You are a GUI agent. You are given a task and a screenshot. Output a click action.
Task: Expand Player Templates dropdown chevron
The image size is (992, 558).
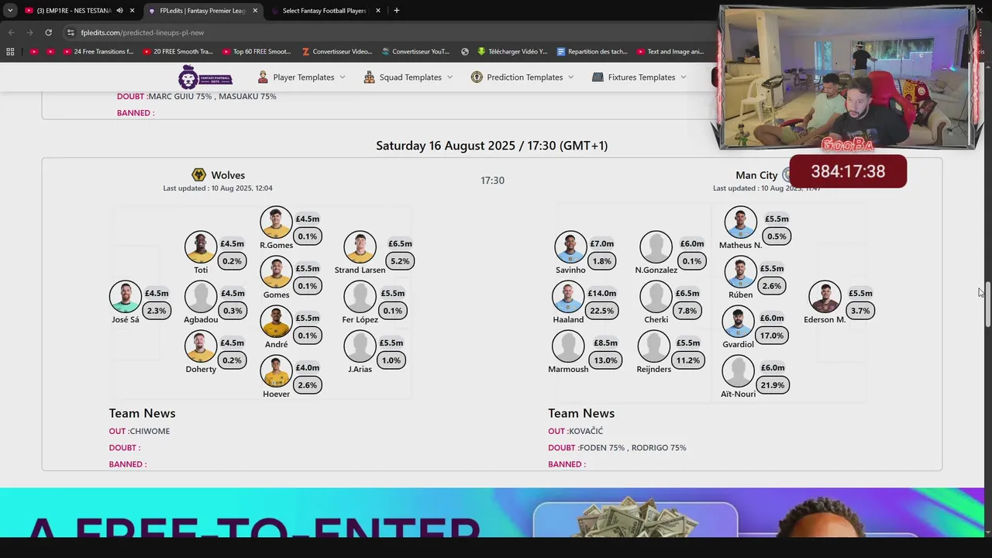343,77
